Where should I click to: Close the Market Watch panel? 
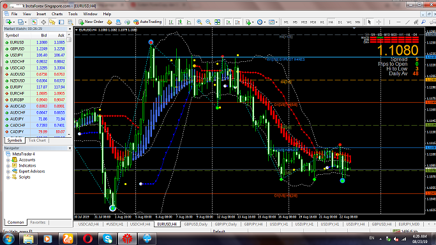pos(70,29)
